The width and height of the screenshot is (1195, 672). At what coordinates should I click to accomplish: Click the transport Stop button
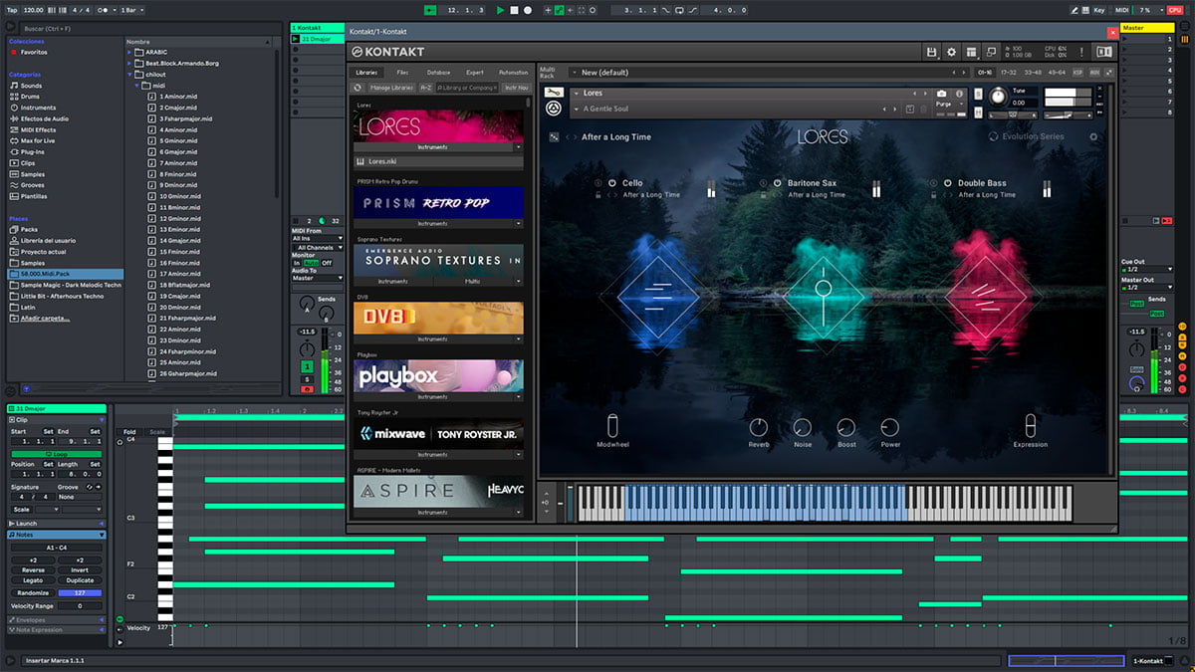[x=515, y=10]
